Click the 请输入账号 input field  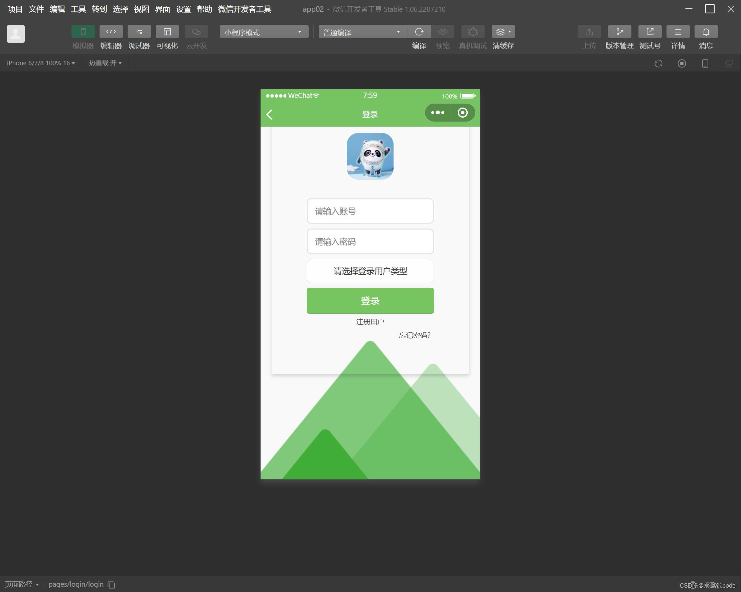tap(370, 211)
